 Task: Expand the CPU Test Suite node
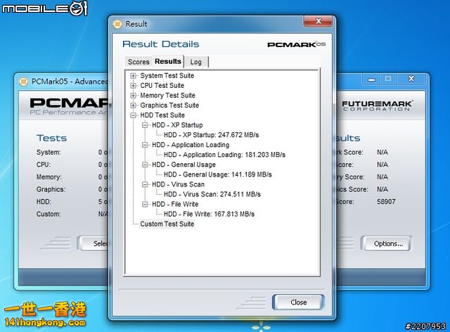(134, 86)
